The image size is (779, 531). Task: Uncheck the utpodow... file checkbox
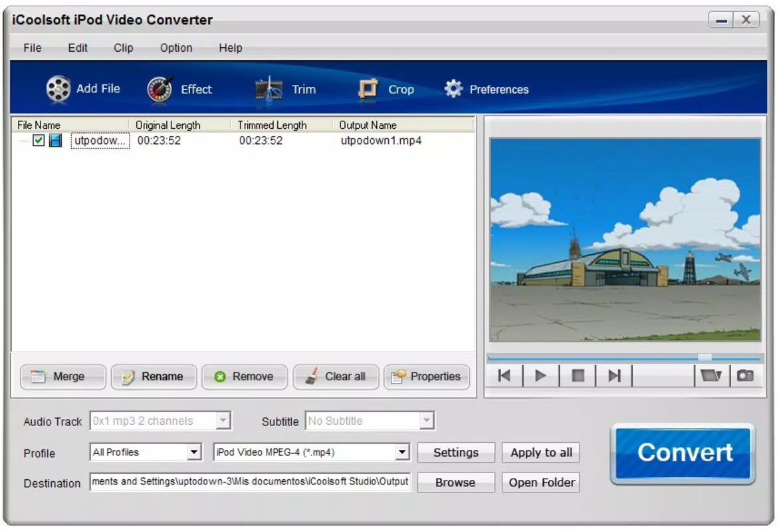[x=39, y=141]
